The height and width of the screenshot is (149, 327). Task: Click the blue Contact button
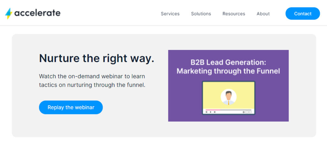302,14
